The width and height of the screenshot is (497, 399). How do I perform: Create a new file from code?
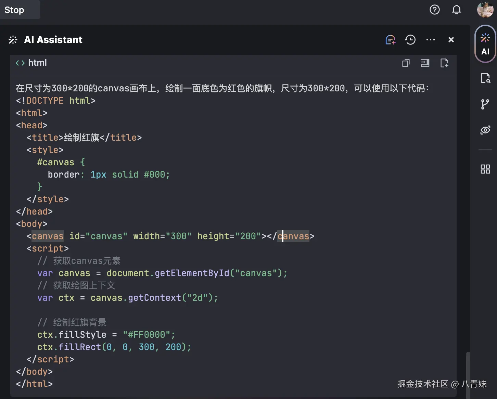point(444,63)
